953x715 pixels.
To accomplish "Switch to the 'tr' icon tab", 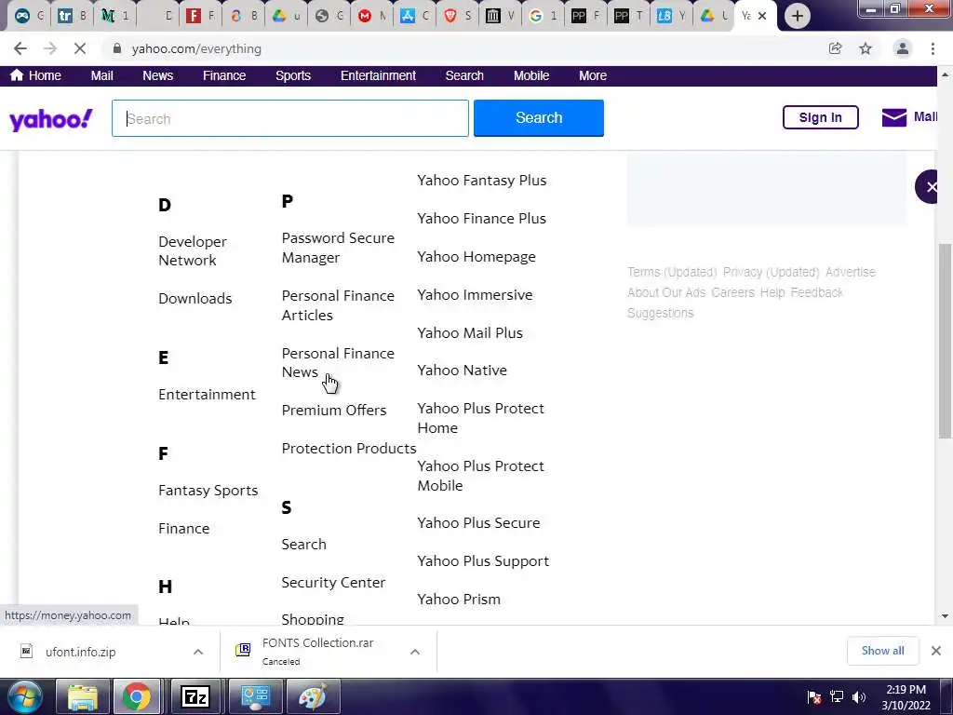I will pyautogui.click(x=64, y=16).
